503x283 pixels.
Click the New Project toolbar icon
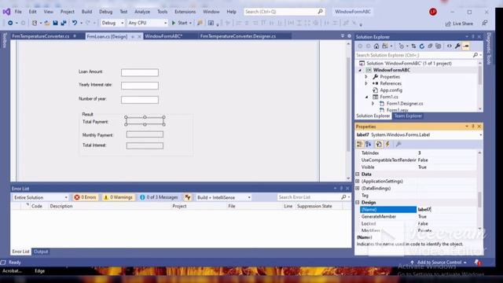click(35, 23)
